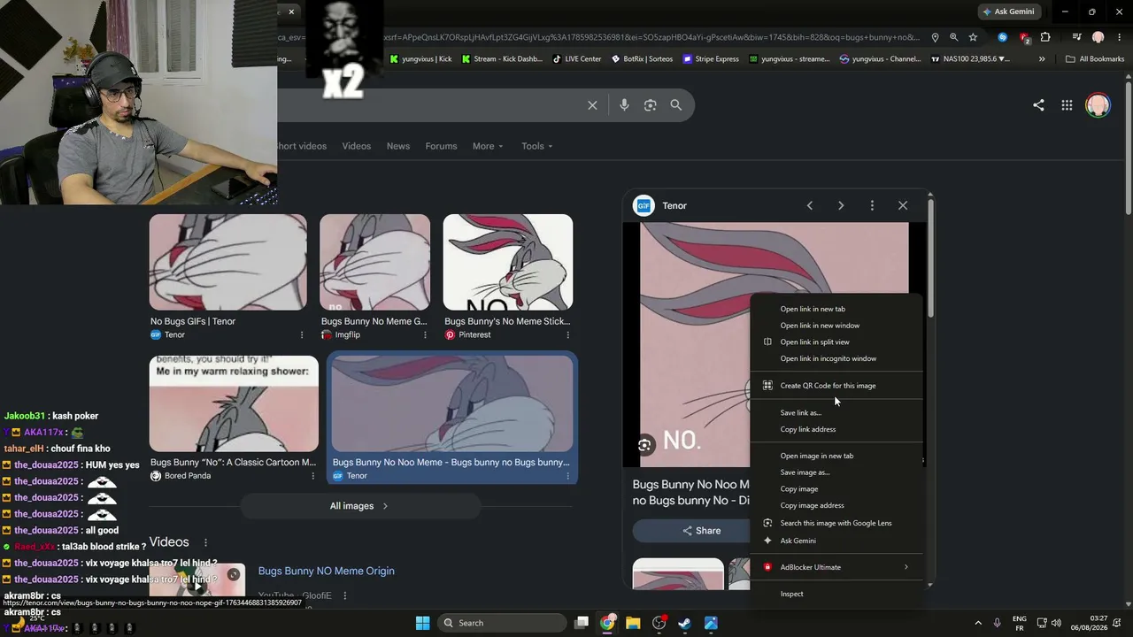Show the previous image in Tenor preview
Image resolution: width=1133 pixels, height=637 pixels.
[x=809, y=205]
